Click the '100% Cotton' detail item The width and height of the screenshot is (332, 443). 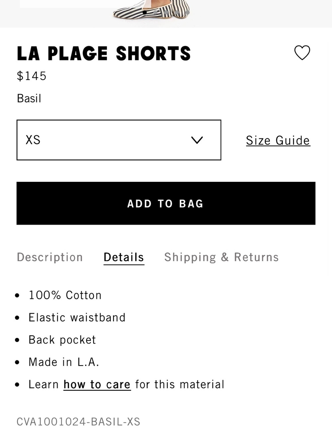tap(65, 295)
